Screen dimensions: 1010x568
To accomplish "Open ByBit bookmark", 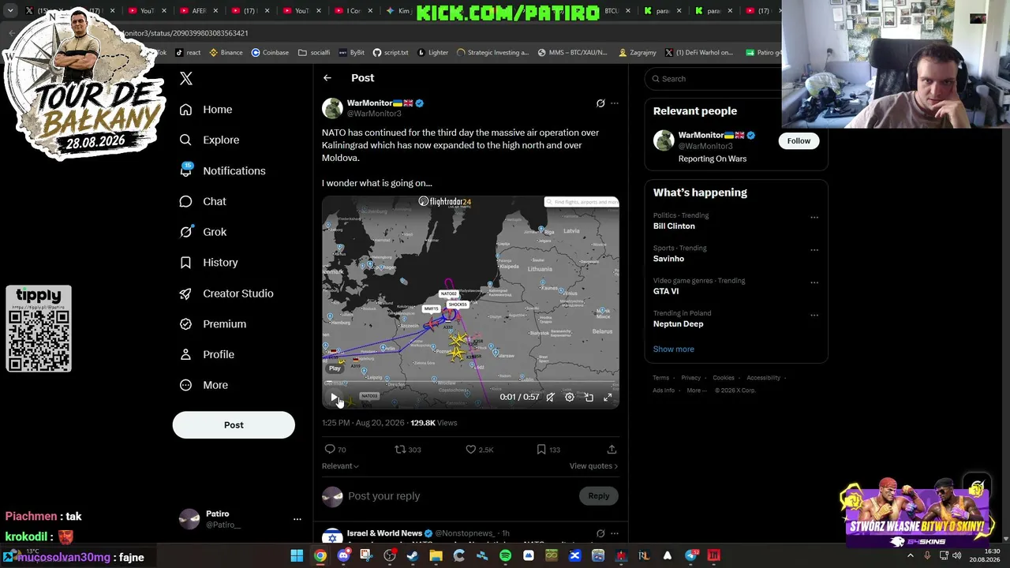I will coord(351,53).
